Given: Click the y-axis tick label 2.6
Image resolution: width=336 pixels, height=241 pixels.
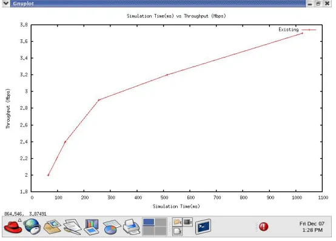Looking at the screenshot, I should coord(24,125).
